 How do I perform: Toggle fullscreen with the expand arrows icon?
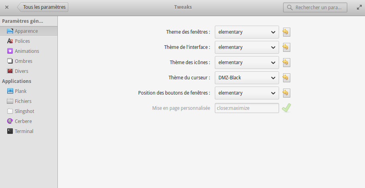(x=359, y=8)
